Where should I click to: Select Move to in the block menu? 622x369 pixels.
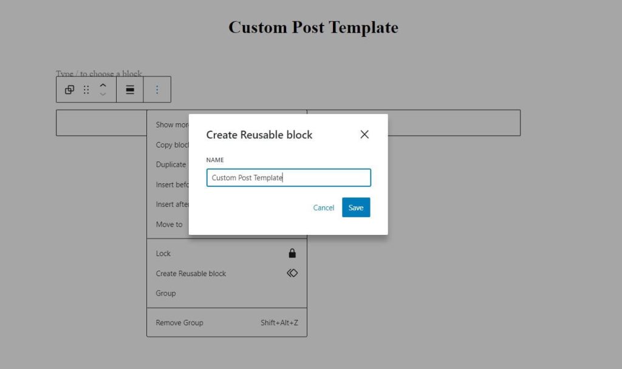click(169, 225)
